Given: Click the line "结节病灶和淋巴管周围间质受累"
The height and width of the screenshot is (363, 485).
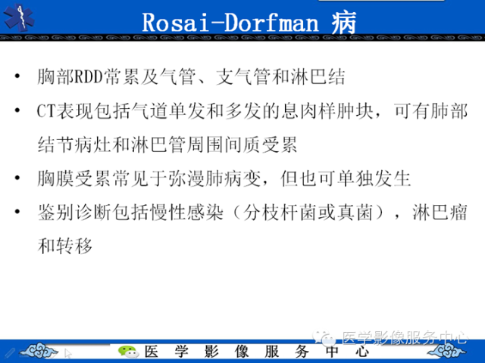Looking at the screenshot, I should pyautogui.click(x=167, y=144).
